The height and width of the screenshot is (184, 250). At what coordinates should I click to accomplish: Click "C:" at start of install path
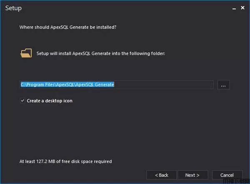(23, 85)
